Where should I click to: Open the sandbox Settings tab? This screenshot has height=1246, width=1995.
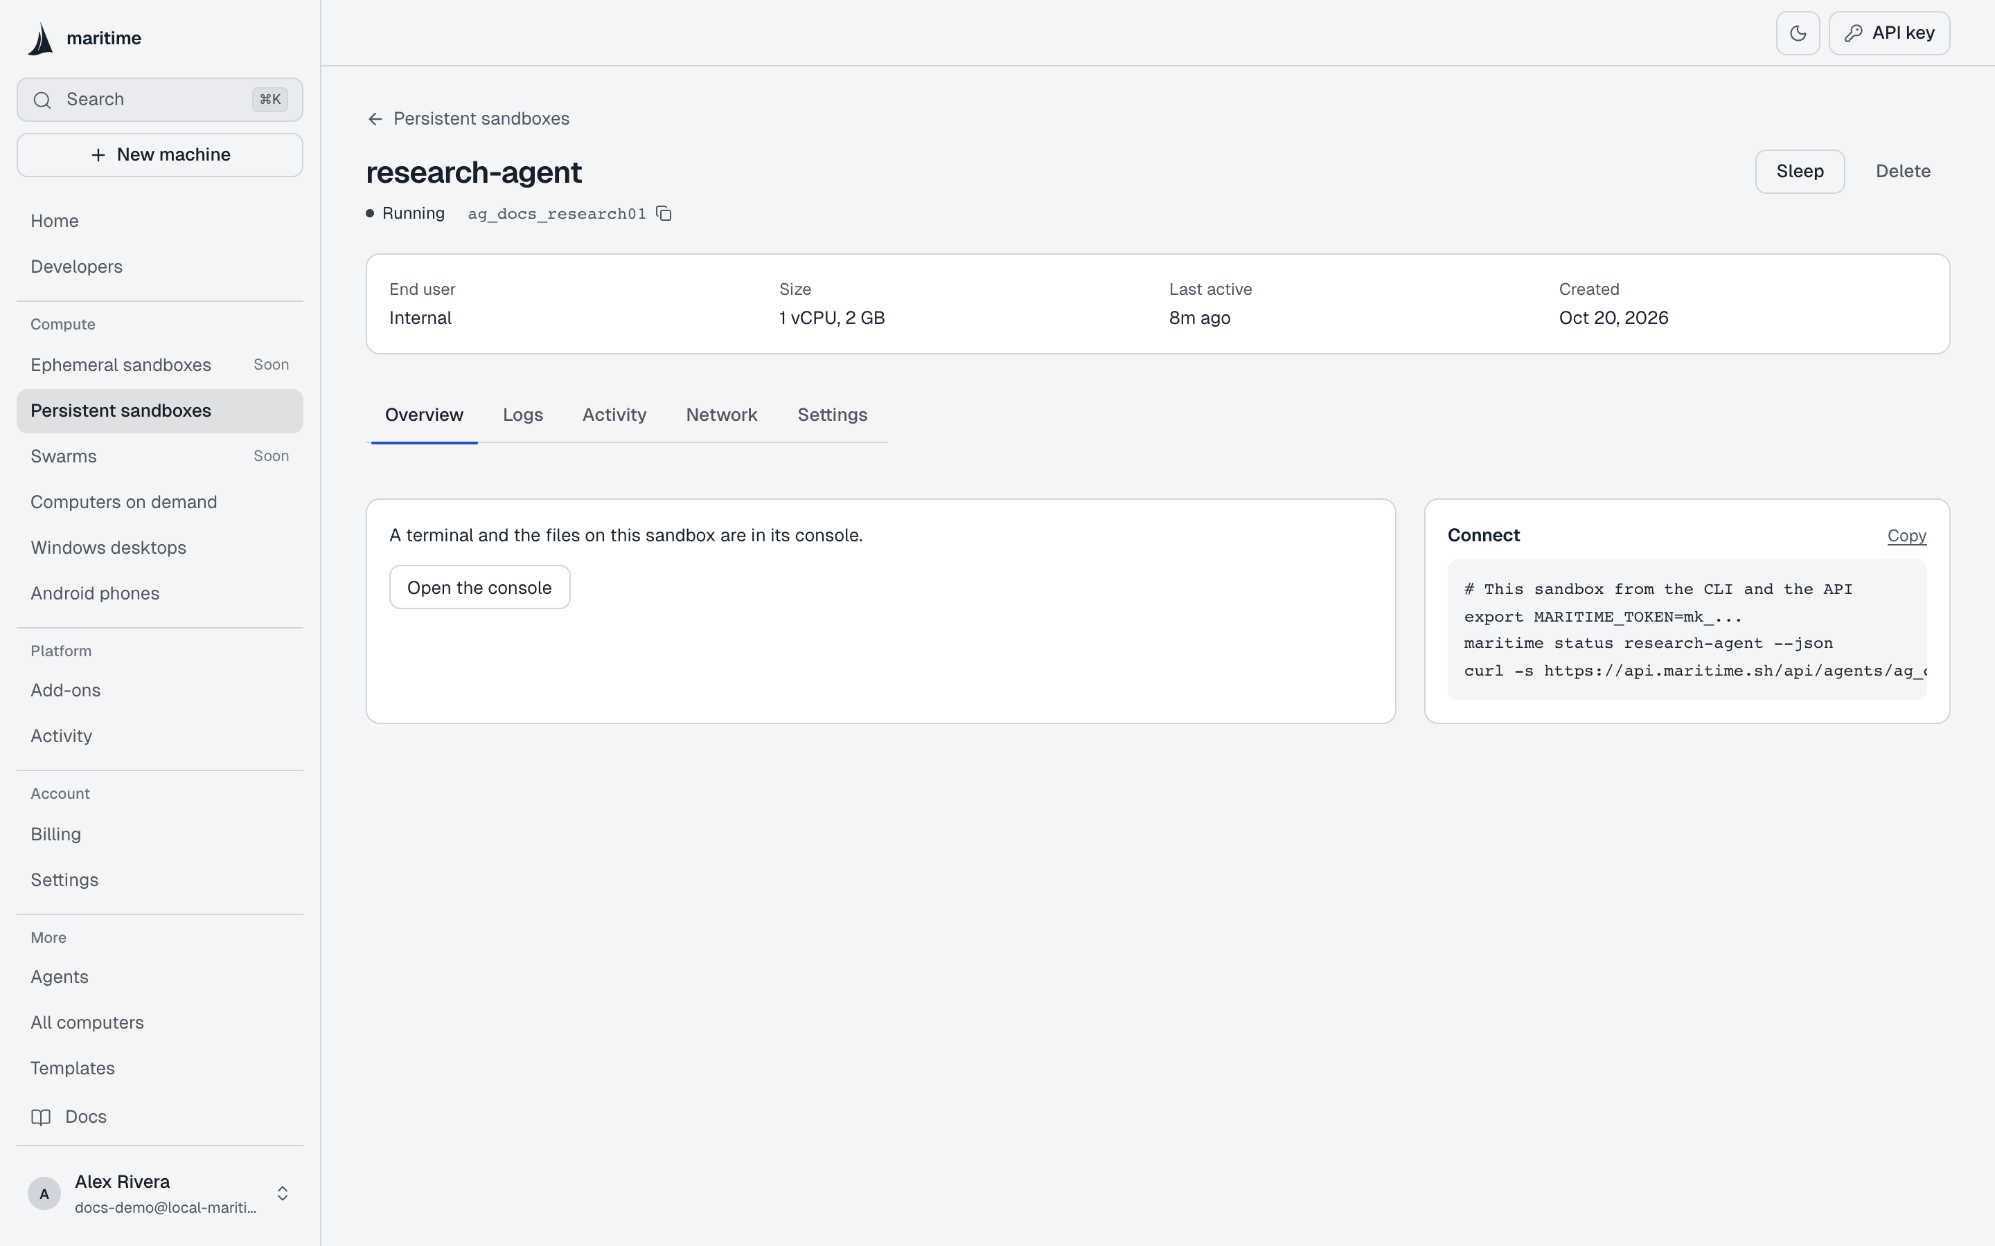(x=832, y=415)
